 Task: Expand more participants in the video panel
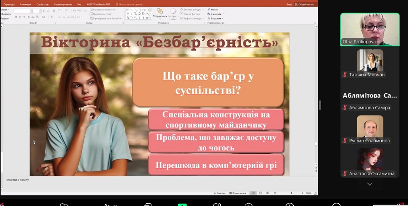(369, 184)
